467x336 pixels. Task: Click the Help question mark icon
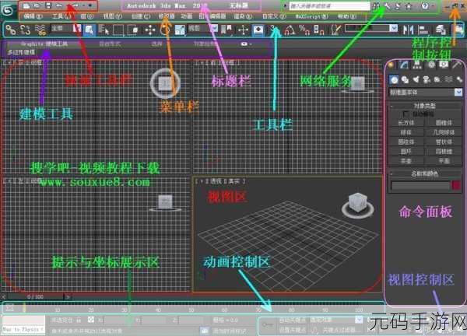tap(425, 5)
